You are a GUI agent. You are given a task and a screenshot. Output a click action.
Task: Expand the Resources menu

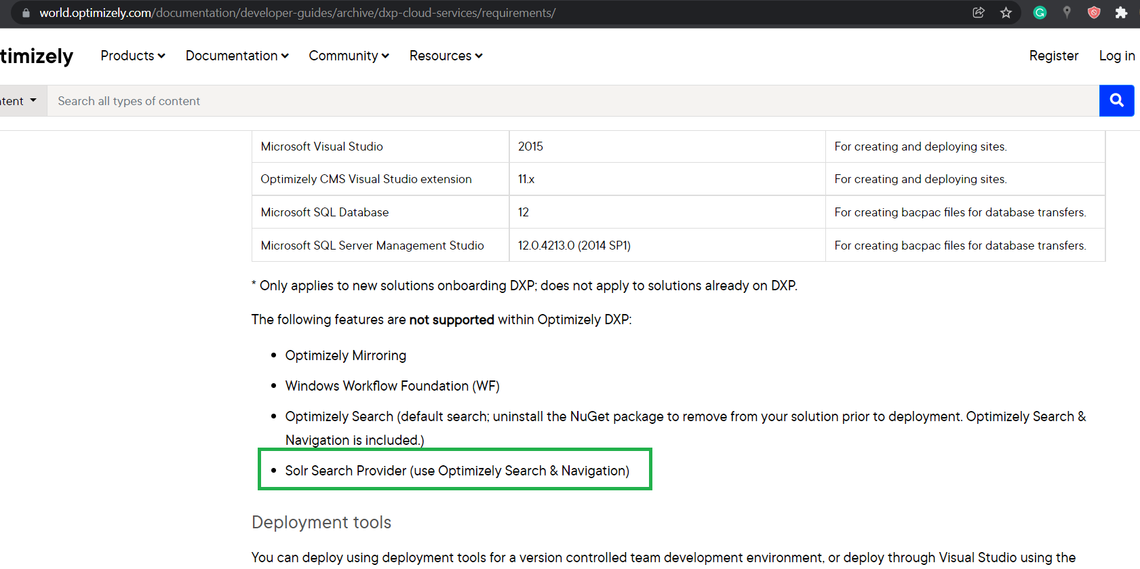[446, 56]
